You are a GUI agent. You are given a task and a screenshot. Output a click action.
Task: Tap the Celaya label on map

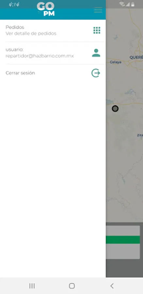(x=116, y=62)
